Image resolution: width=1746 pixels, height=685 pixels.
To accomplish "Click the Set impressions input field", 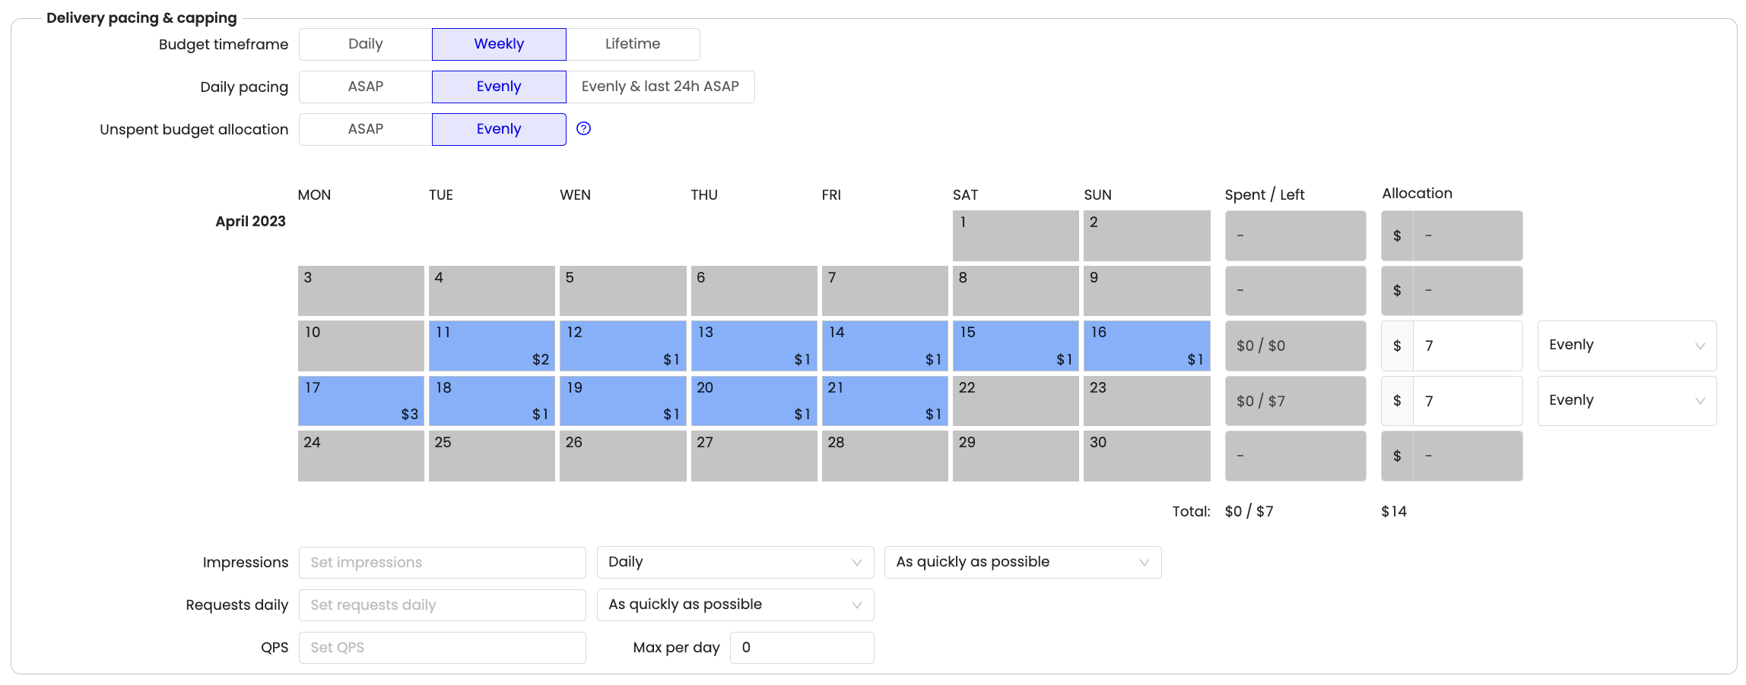I will [443, 563].
